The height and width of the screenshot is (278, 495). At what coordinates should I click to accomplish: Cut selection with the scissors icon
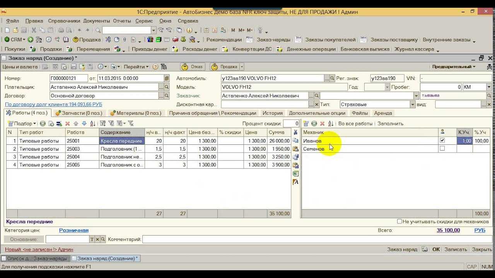[34, 30]
